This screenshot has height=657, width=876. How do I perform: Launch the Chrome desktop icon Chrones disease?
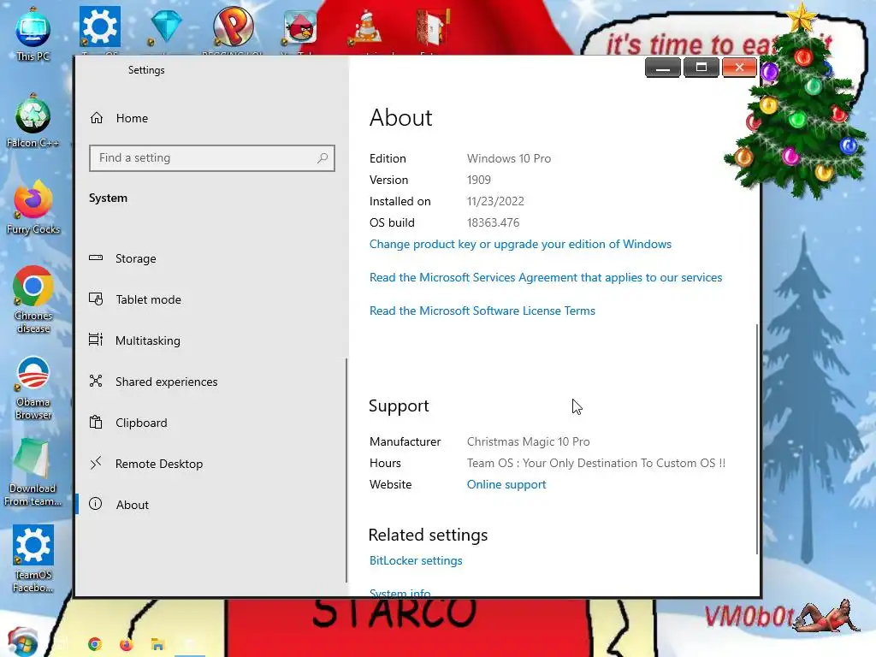pos(33,299)
